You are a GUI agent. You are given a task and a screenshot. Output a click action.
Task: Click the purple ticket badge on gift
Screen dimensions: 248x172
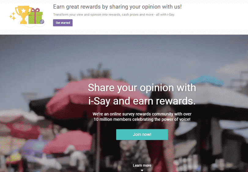(42, 22)
